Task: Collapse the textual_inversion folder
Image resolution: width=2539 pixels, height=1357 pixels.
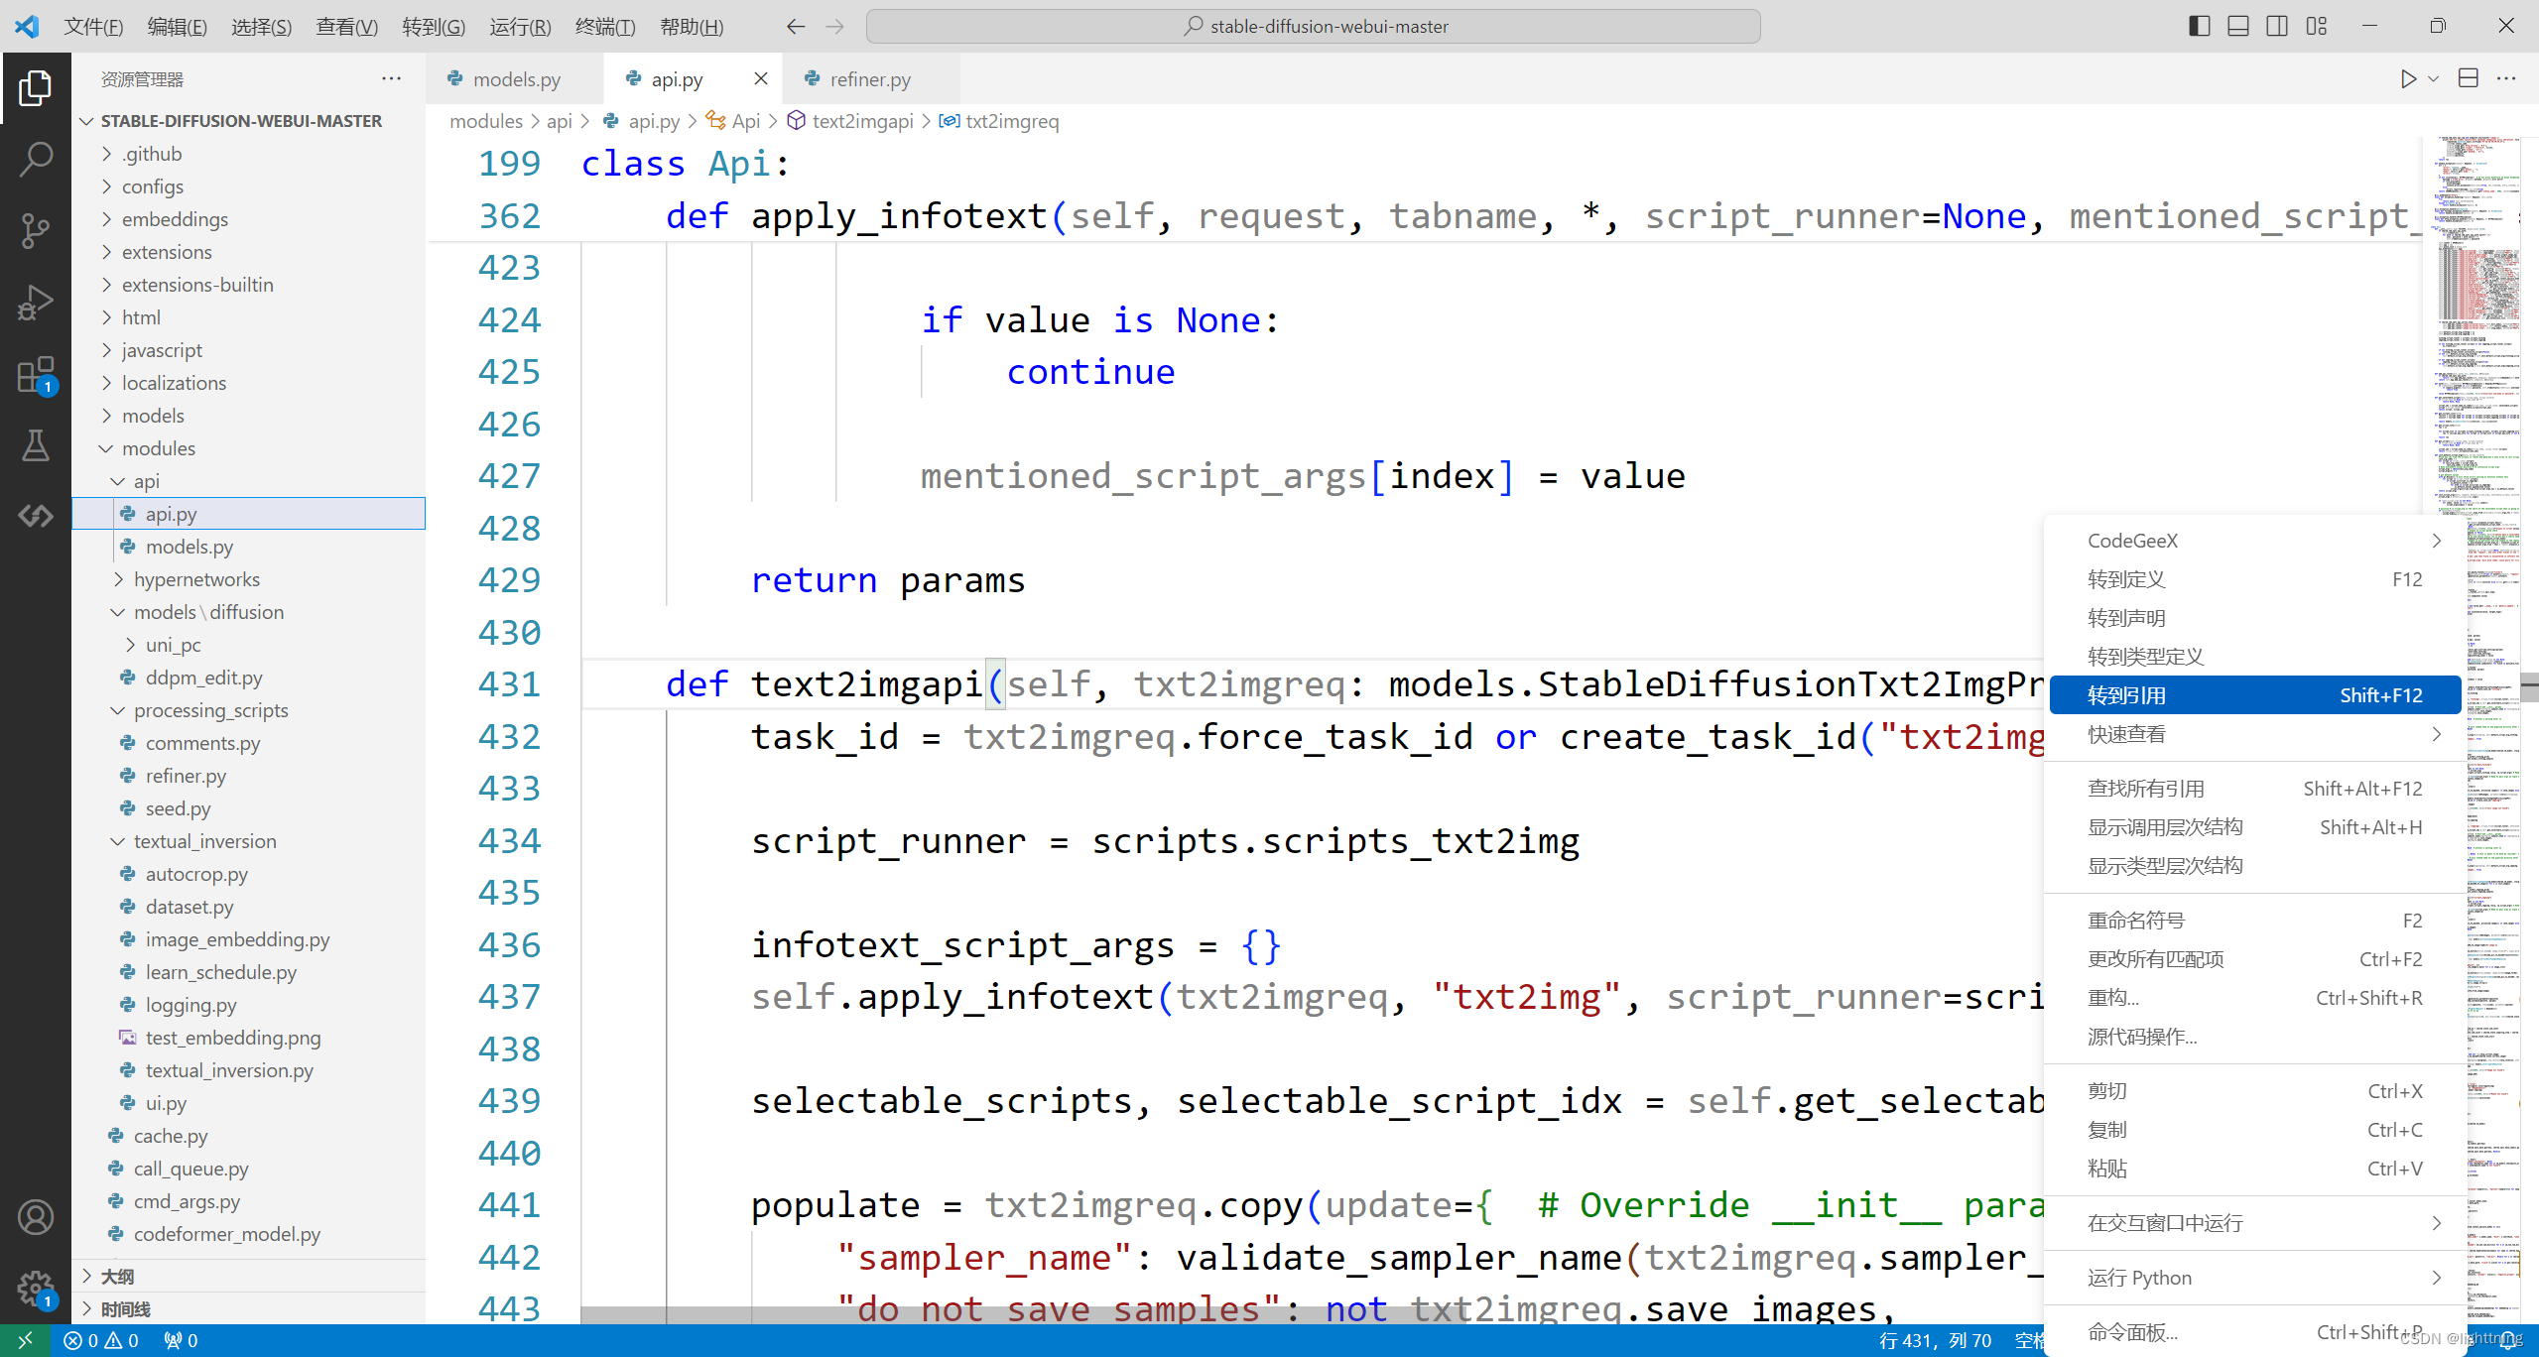Action: pyautogui.click(x=204, y=841)
